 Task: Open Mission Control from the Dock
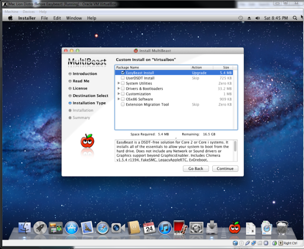point(56,228)
